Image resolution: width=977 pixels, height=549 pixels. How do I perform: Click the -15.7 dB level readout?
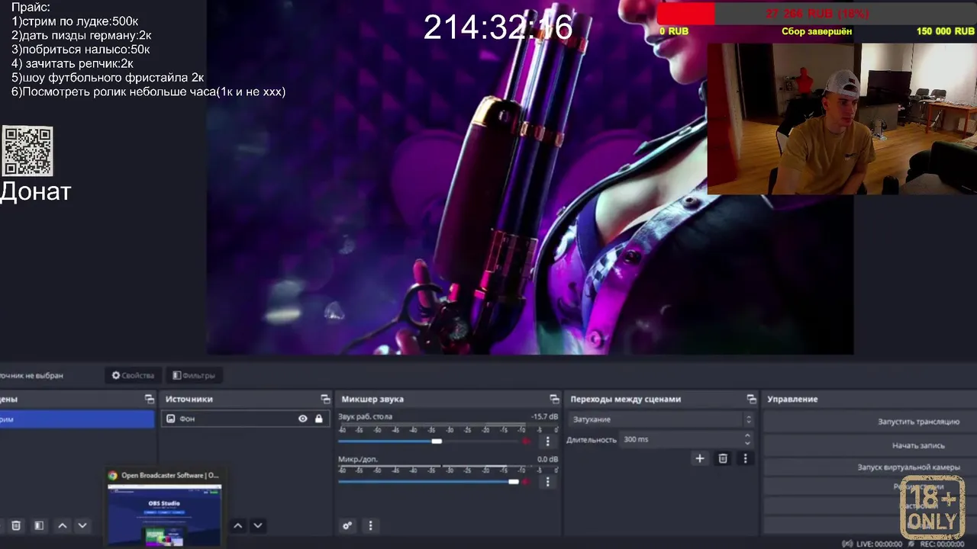[544, 417]
